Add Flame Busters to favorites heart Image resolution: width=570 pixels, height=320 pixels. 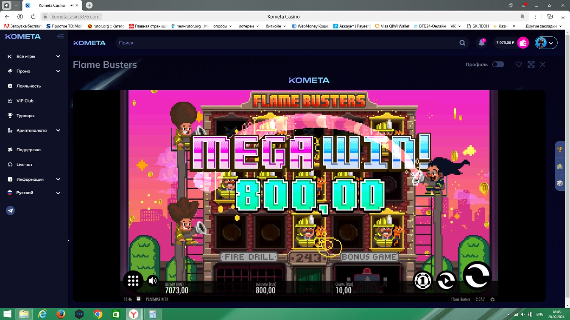point(518,64)
